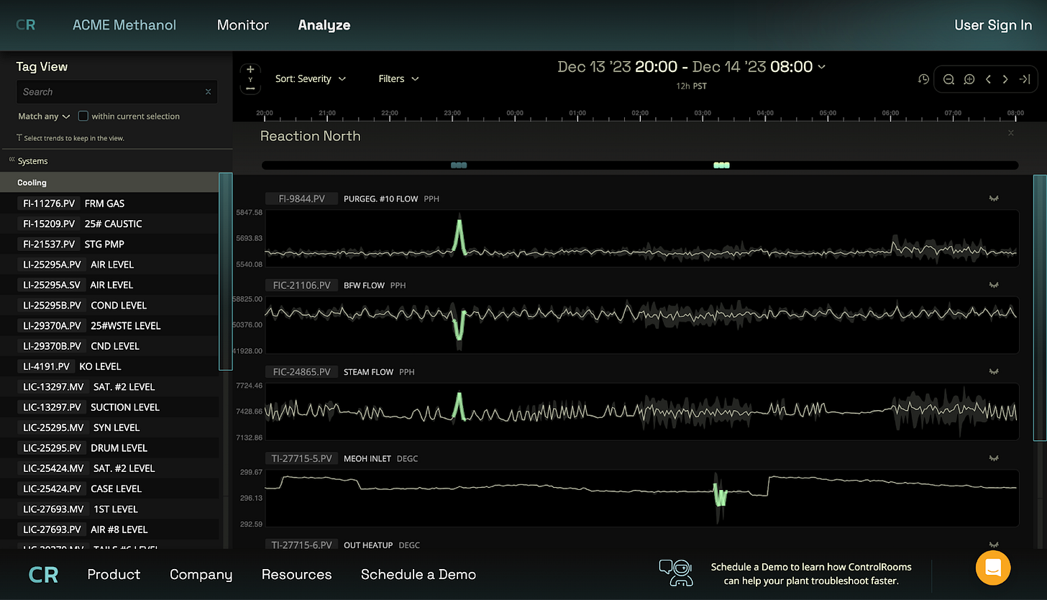The width and height of the screenshot is (1047, 600).
Task: Open the date range picker dropdown
Action: click(691, 67)
